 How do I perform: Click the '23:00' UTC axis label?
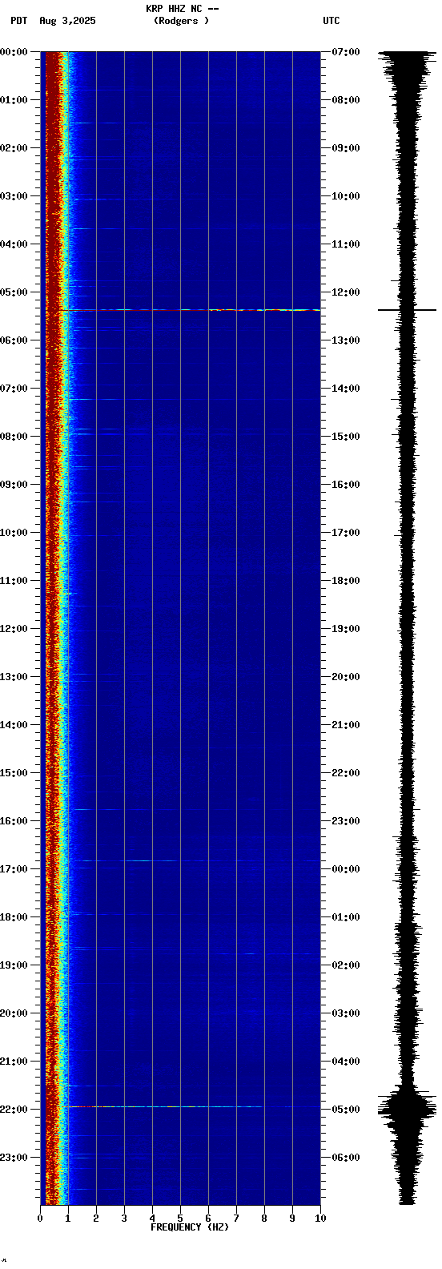[x=346, y=821]
